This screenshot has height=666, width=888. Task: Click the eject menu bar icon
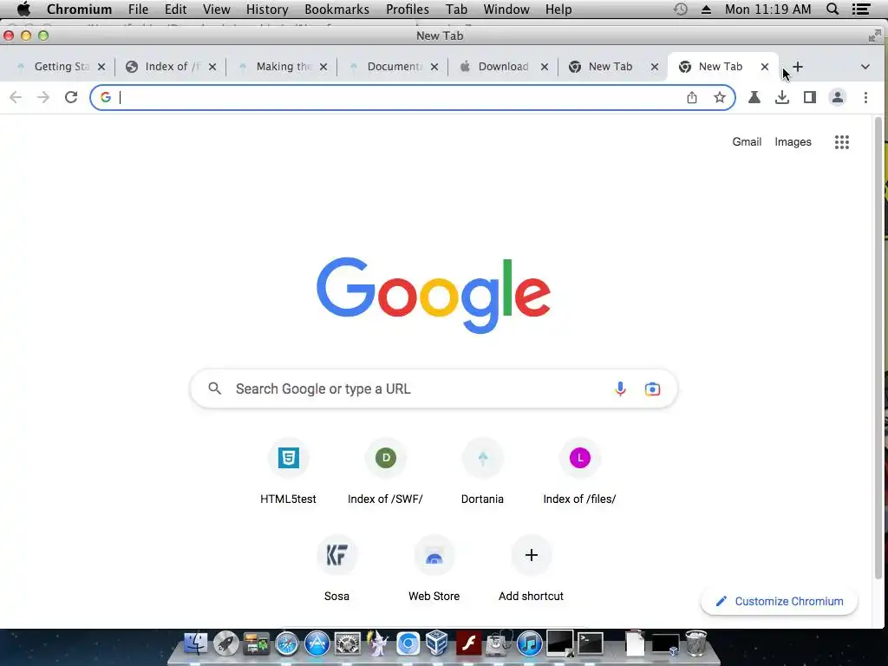(706, 10)
